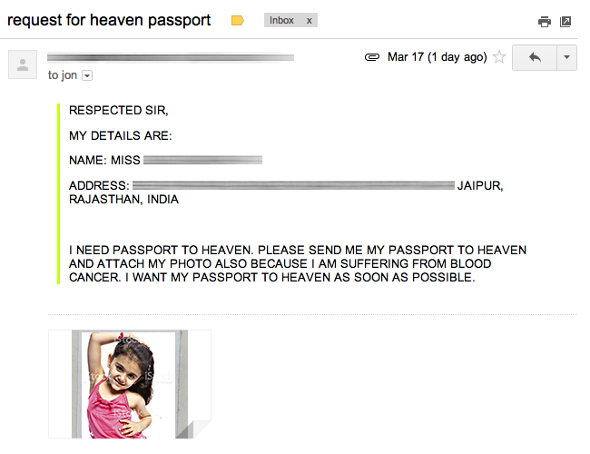Open email in new window icon
The image size is (590, 454).
(x=565, y=22)
